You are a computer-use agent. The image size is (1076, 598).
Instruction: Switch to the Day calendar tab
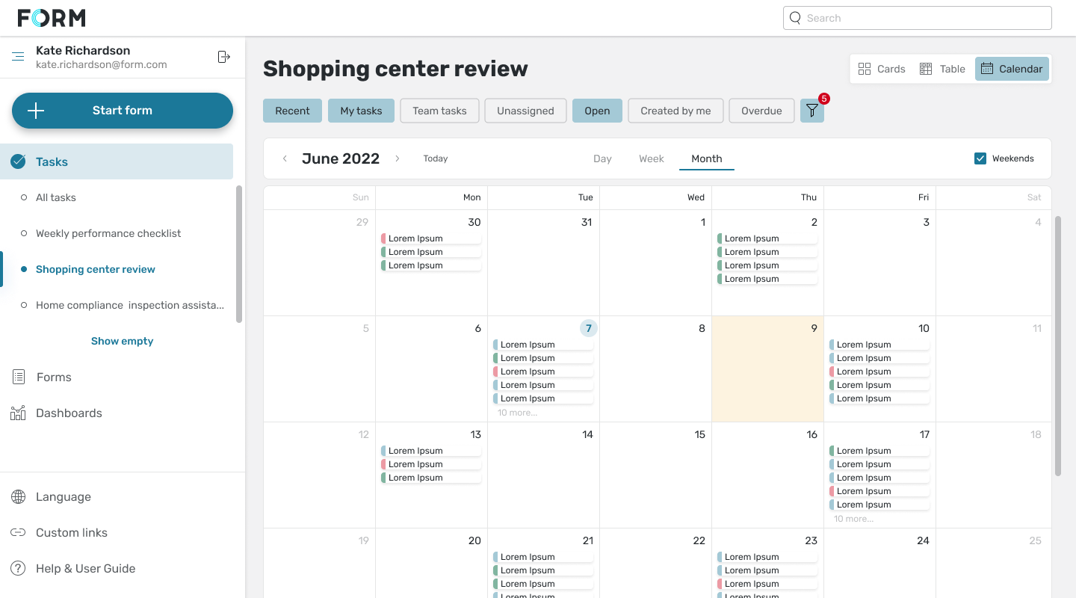coord(602,158)
